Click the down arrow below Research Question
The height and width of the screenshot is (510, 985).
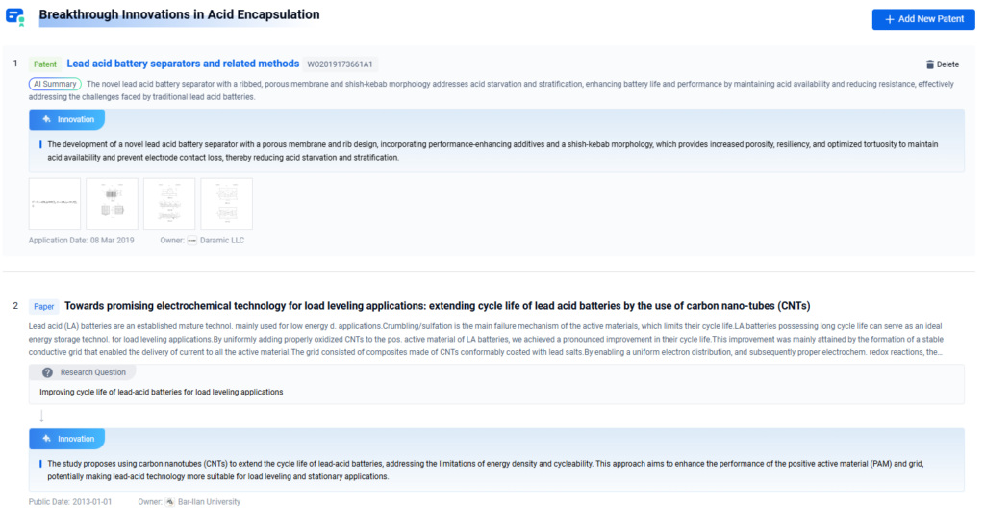41,417
